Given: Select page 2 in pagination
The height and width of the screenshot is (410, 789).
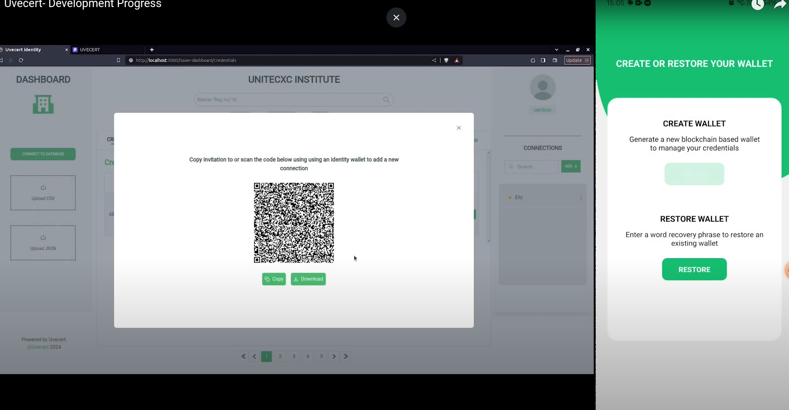Looking at the screenshot, I should [280, 357].
